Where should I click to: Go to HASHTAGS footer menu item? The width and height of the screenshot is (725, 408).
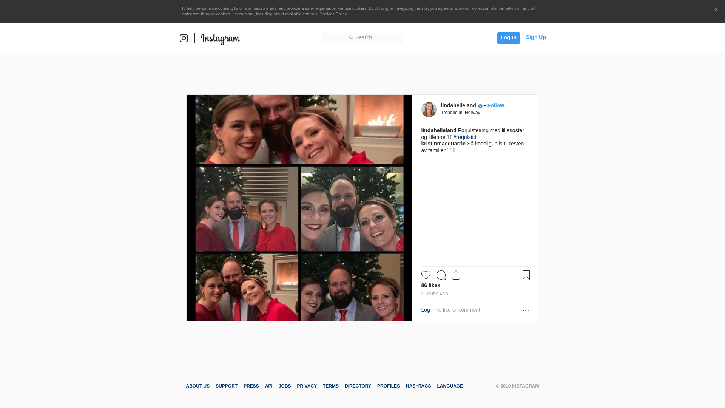coord(418,386)
